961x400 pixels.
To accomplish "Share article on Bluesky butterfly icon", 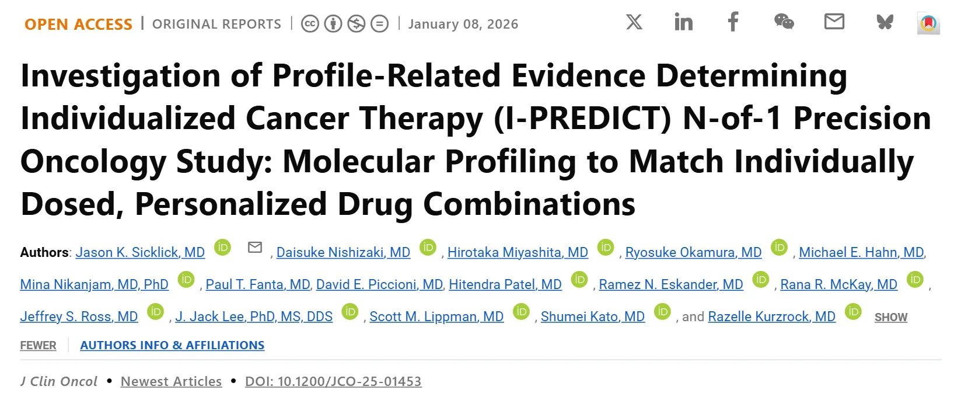I will coord(885,23).
